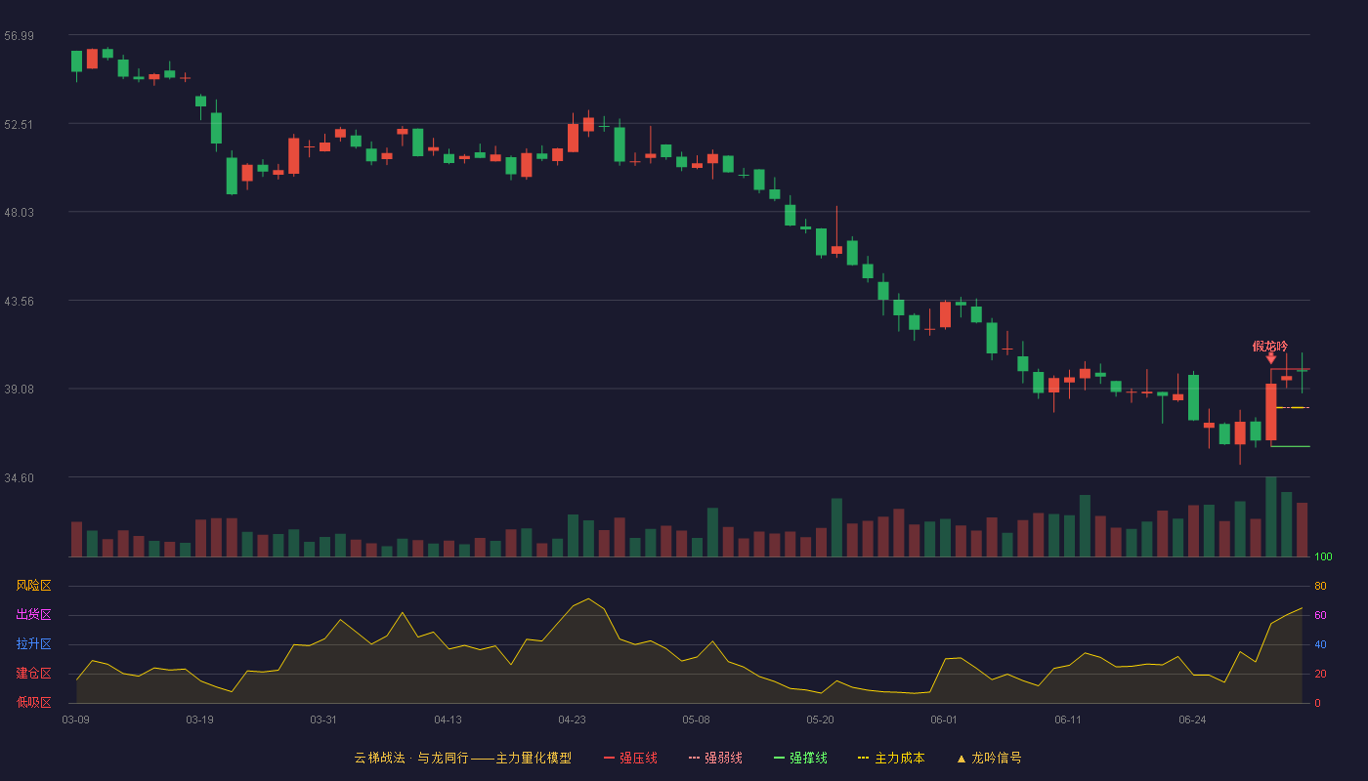Click the 低吸区 zone label
Viewport: 1368px width, 781px height.
pos(33,703)
